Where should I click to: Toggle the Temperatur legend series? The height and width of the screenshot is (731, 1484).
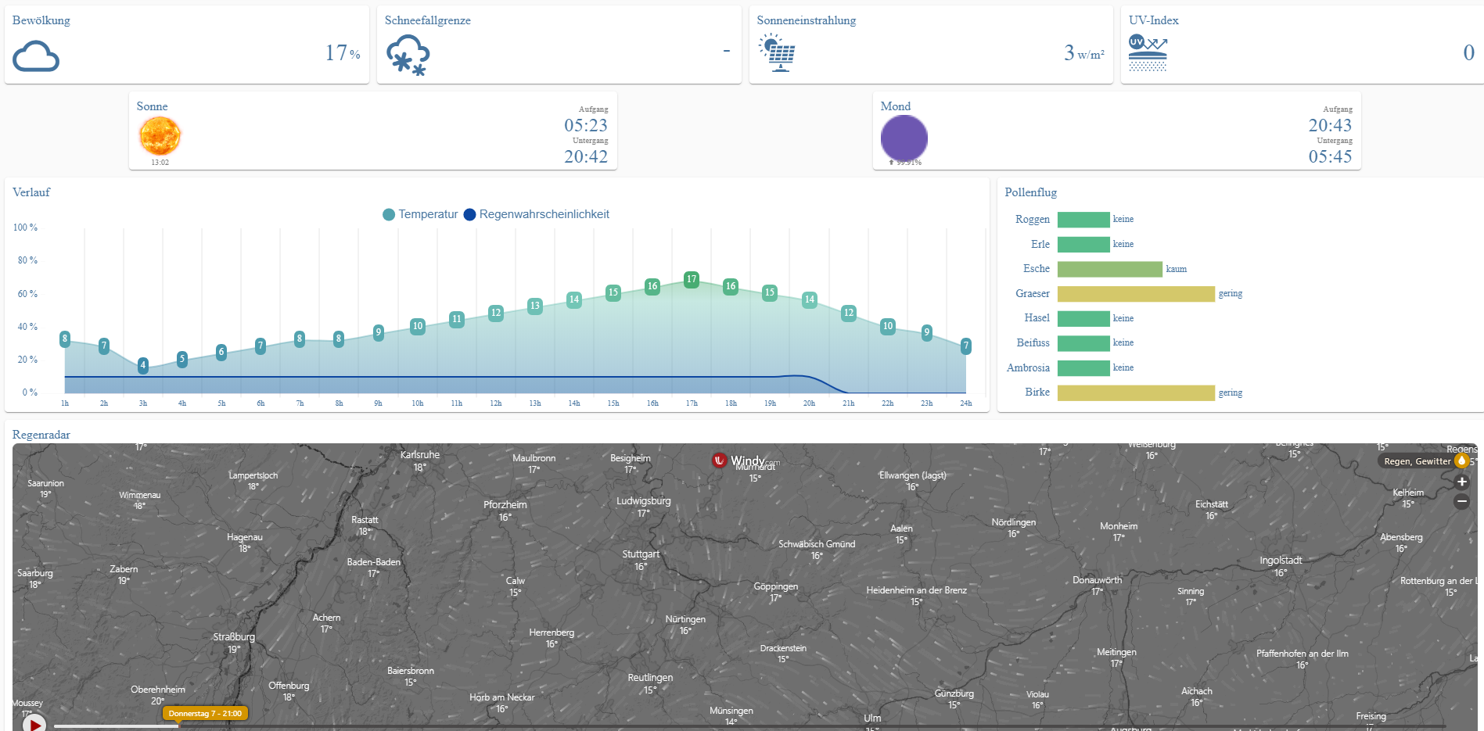(420, 214)
